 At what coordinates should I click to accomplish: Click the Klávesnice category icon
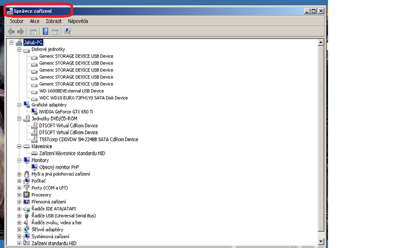click(x=27, y=147)
